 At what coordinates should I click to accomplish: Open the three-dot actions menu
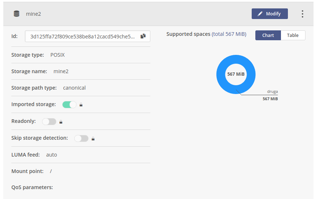click(x=303, y=14)
